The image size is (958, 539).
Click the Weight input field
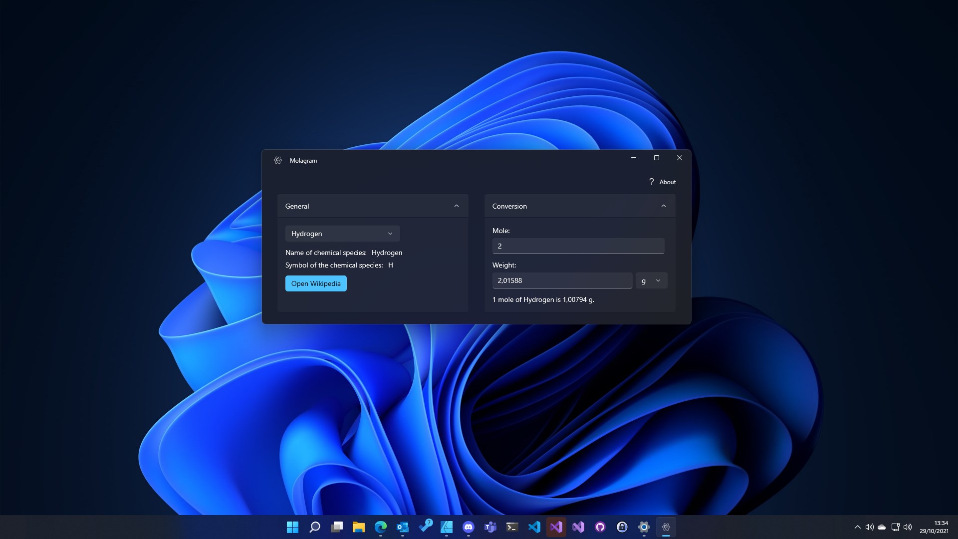(x=562, y=280)
